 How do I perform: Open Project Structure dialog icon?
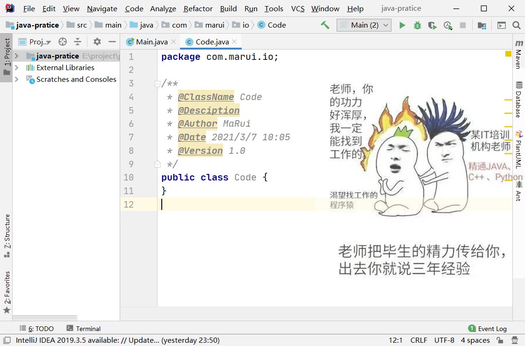482,25
